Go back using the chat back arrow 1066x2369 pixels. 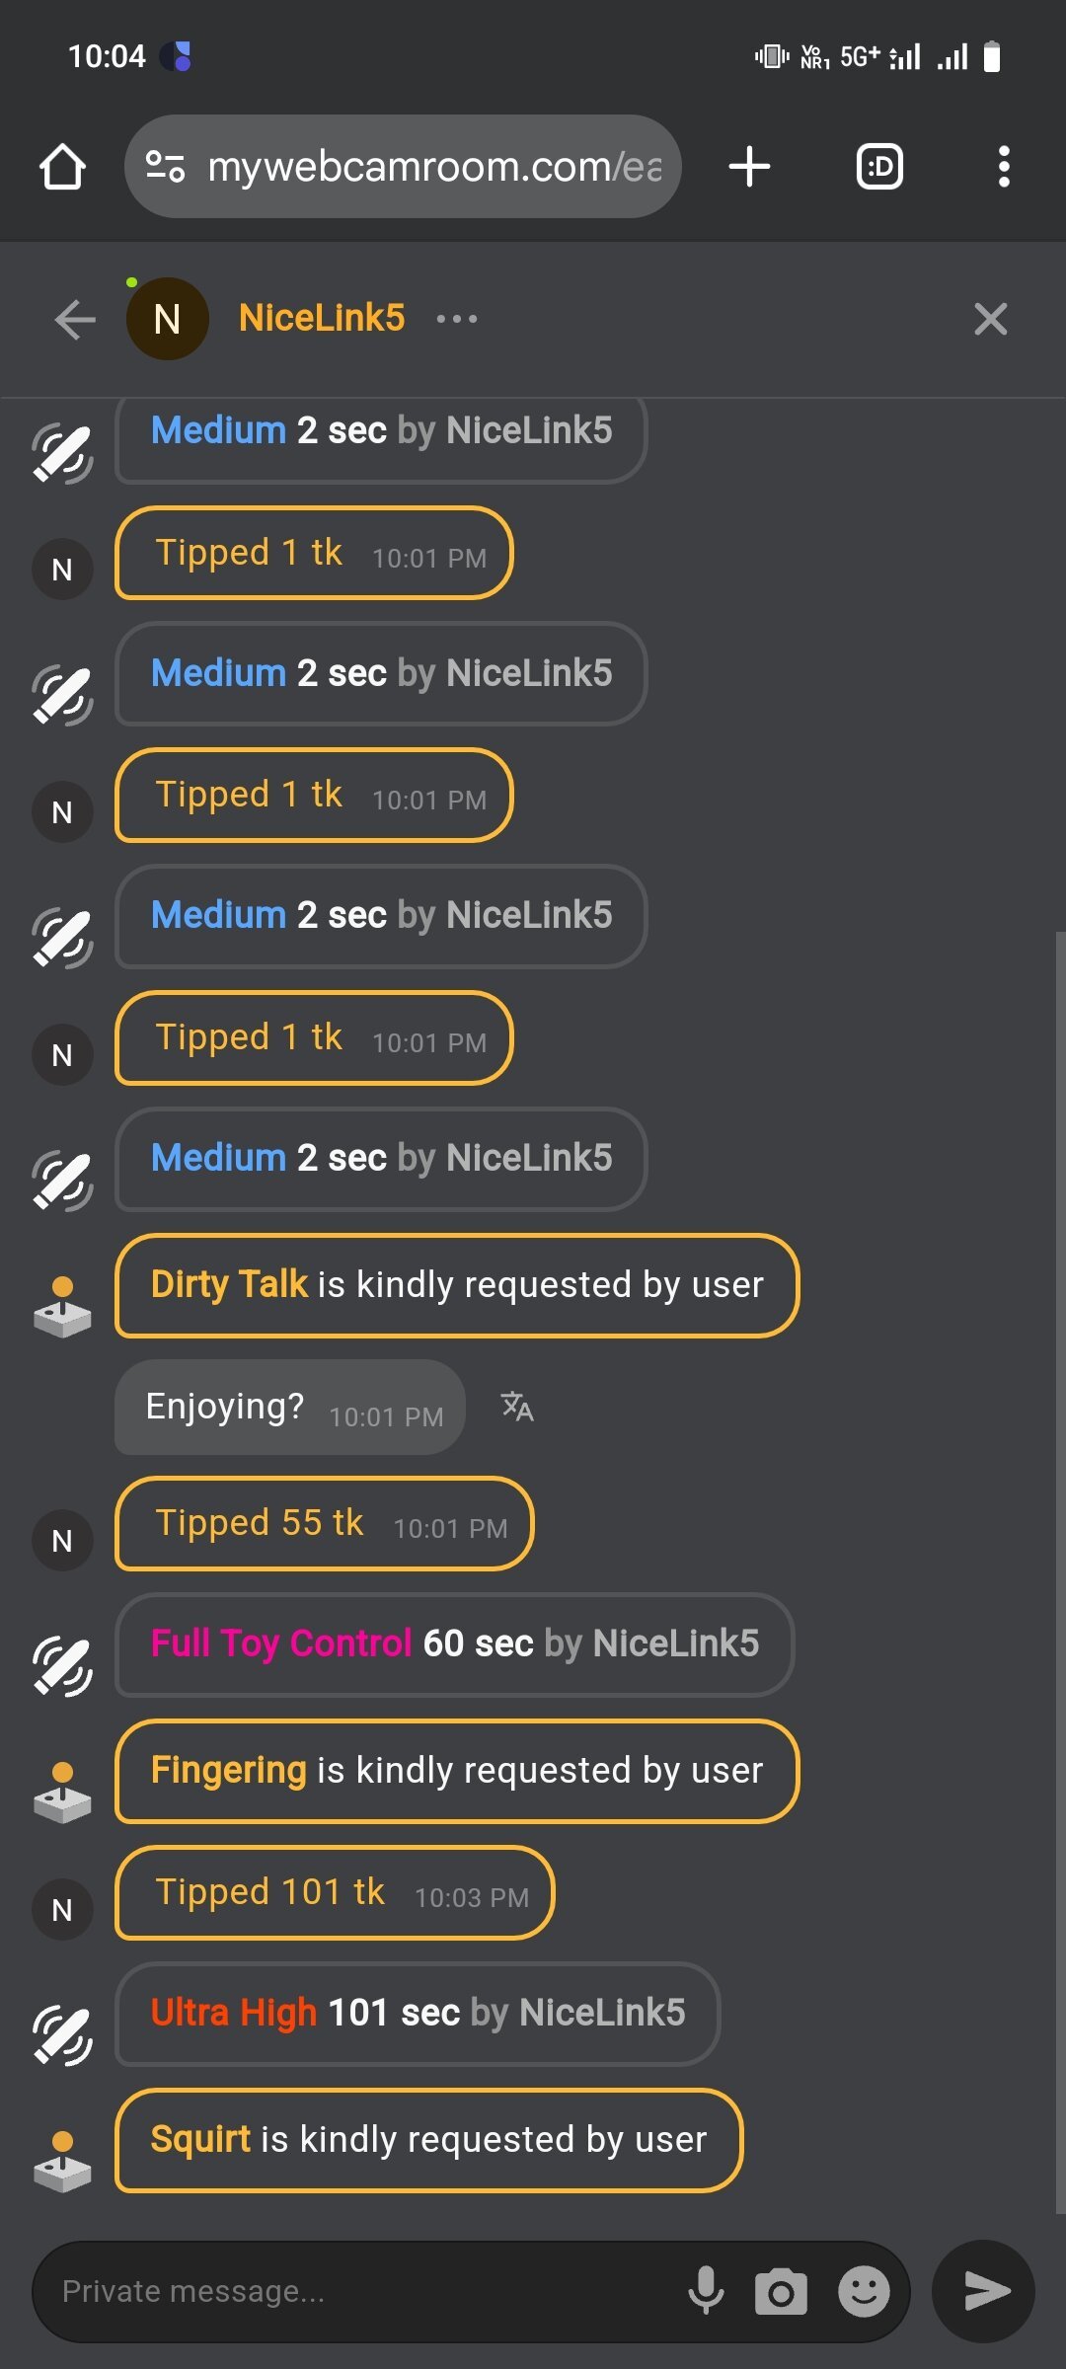coord(75,319)
